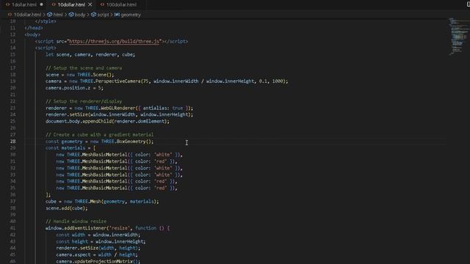The width and height of the screenshot is (470, 264).
Task: Click on 'renderer.setSize(window.innerWidth' in line 24
Action: 90,114
